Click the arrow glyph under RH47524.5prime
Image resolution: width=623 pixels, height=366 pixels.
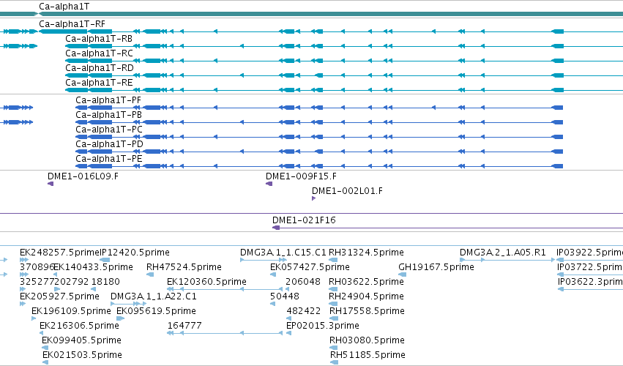pyautogui.click(x=150, y=274)
